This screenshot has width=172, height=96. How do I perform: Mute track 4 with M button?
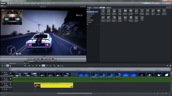point(4,89)
